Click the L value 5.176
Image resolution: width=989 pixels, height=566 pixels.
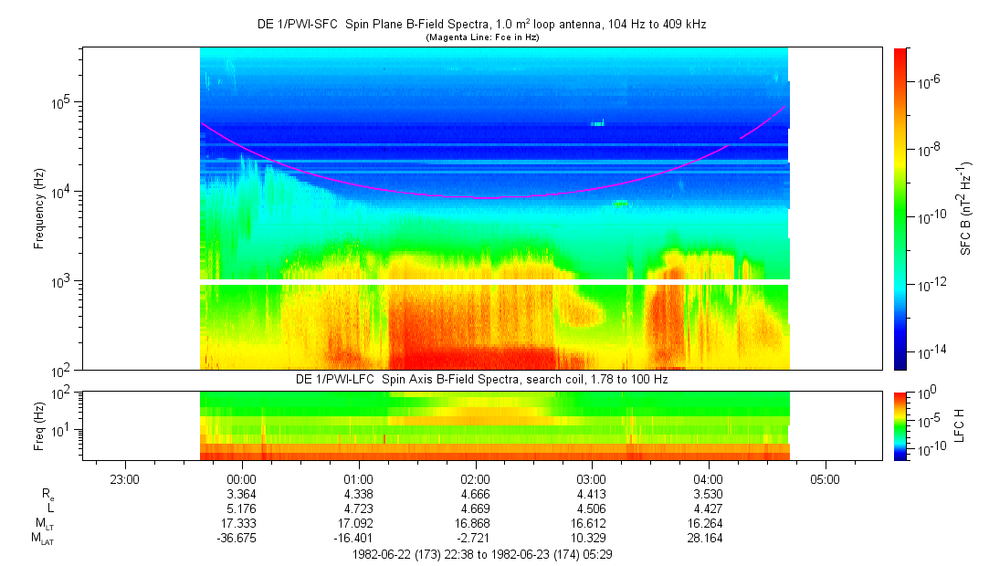point(241,508)
